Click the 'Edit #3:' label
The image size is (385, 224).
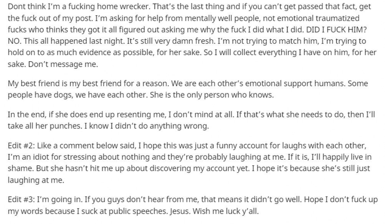[x=21, y=199]
